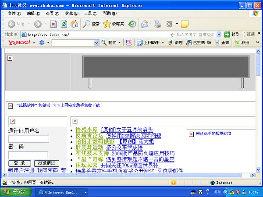263x197 pixels.
Task: Open the address bar dropdown arrow
Action: tap(219, 34)
